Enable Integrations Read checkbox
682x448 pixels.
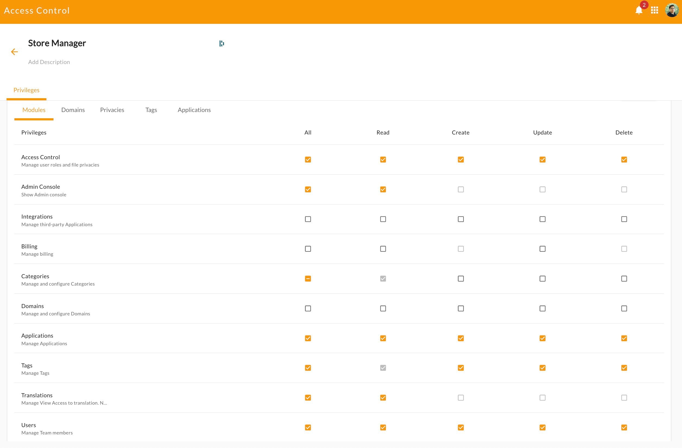383,219
